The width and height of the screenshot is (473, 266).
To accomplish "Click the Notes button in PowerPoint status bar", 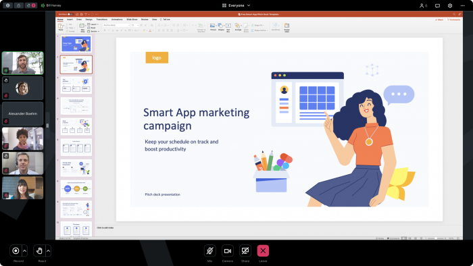I will coord(380,238).
